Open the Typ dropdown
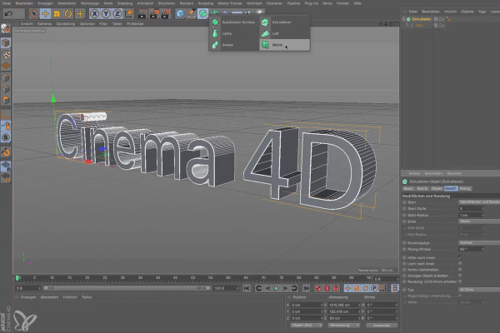Screen dimensions: 500x333 pyautogui.click(x=479, y=290)
